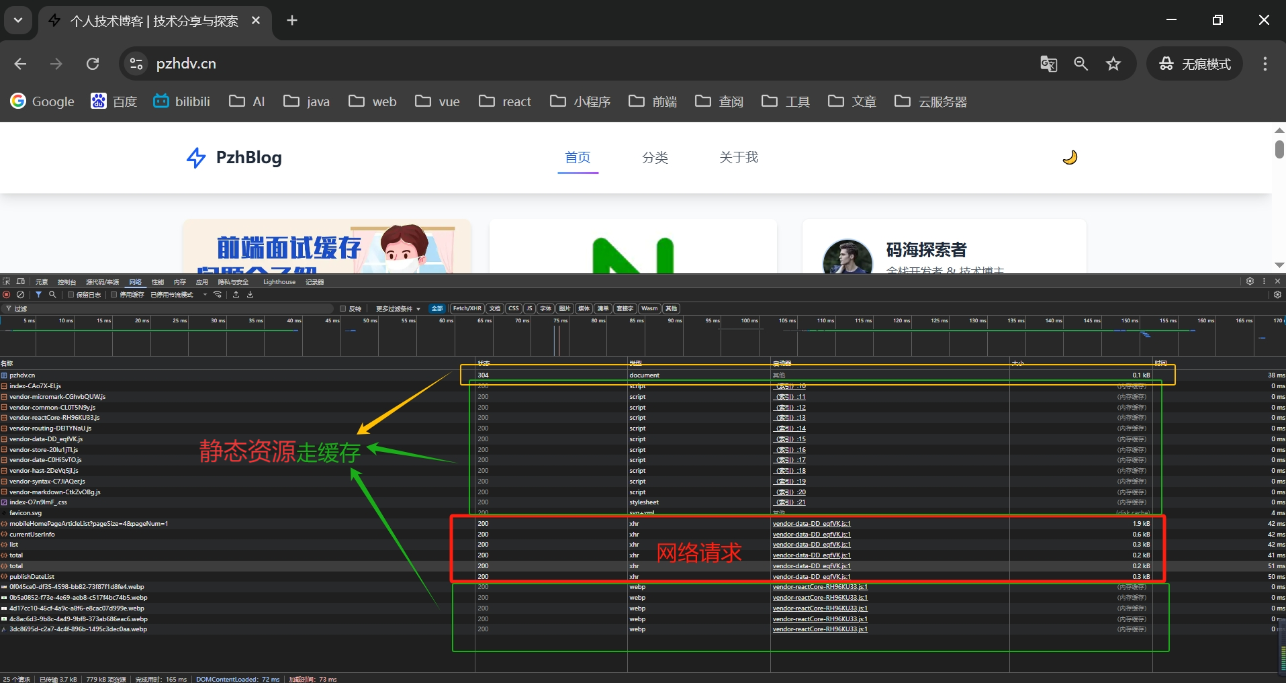
Task: Filter requests by Fetch/XHR type
Action: 467,309
